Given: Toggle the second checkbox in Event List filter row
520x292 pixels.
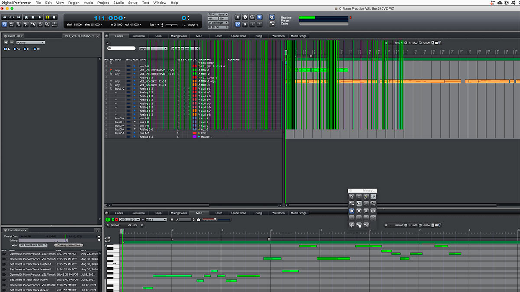Looking at the screenshot, I should (15, 49).
